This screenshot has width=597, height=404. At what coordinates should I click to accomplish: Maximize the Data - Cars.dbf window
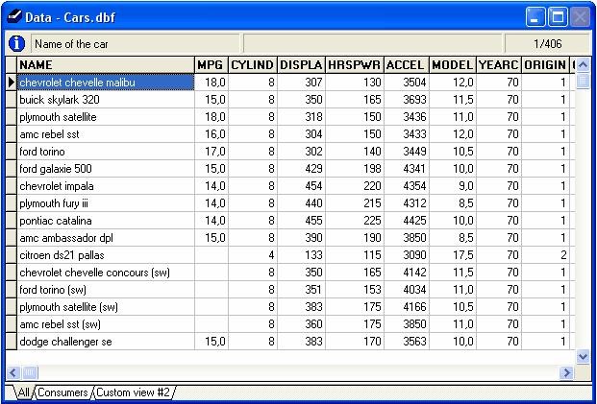click(x=558, y=17)
